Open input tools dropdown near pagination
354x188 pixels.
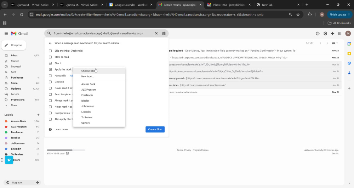(x=335, y=43)
